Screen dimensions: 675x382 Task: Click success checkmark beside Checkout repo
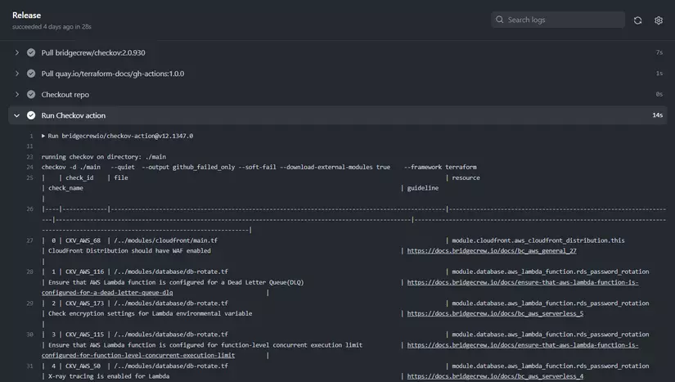point(31,95)
